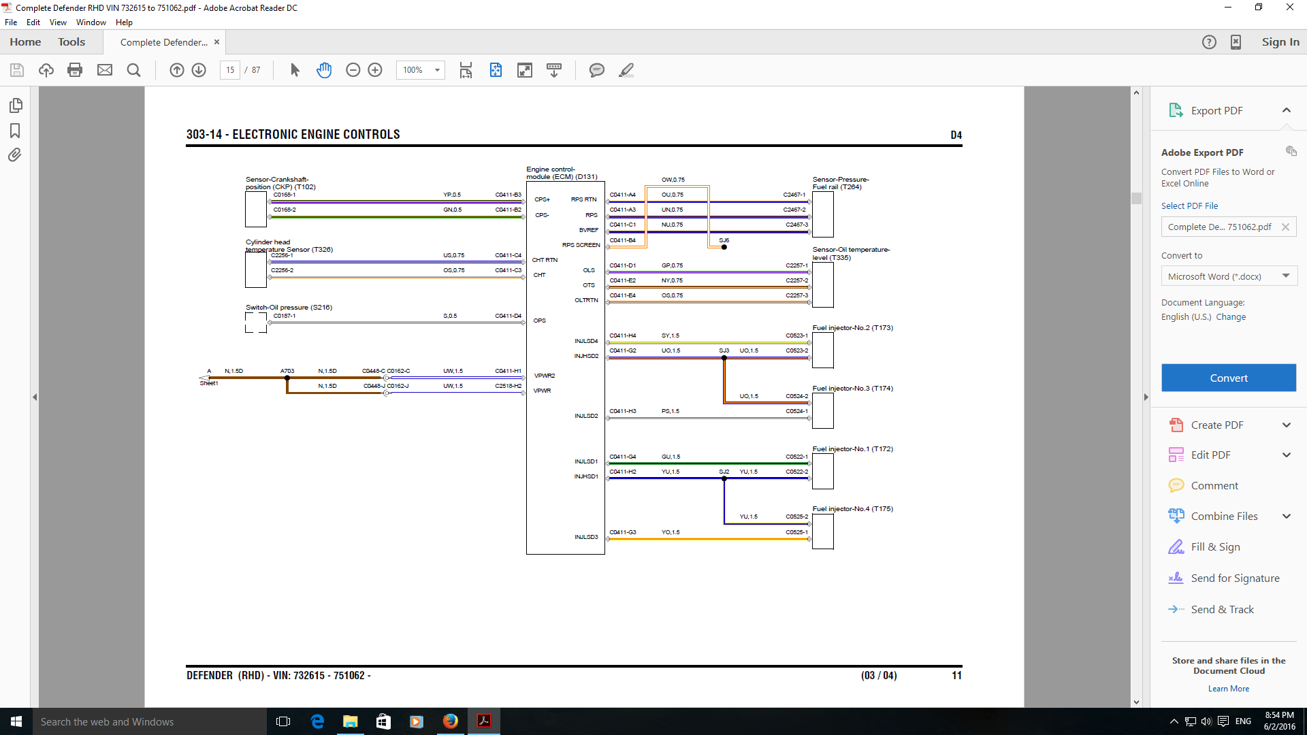Select the arrow Selection tool
Image resolution: width=1307 pixels, height=735 pixels.
pos(295,70)
